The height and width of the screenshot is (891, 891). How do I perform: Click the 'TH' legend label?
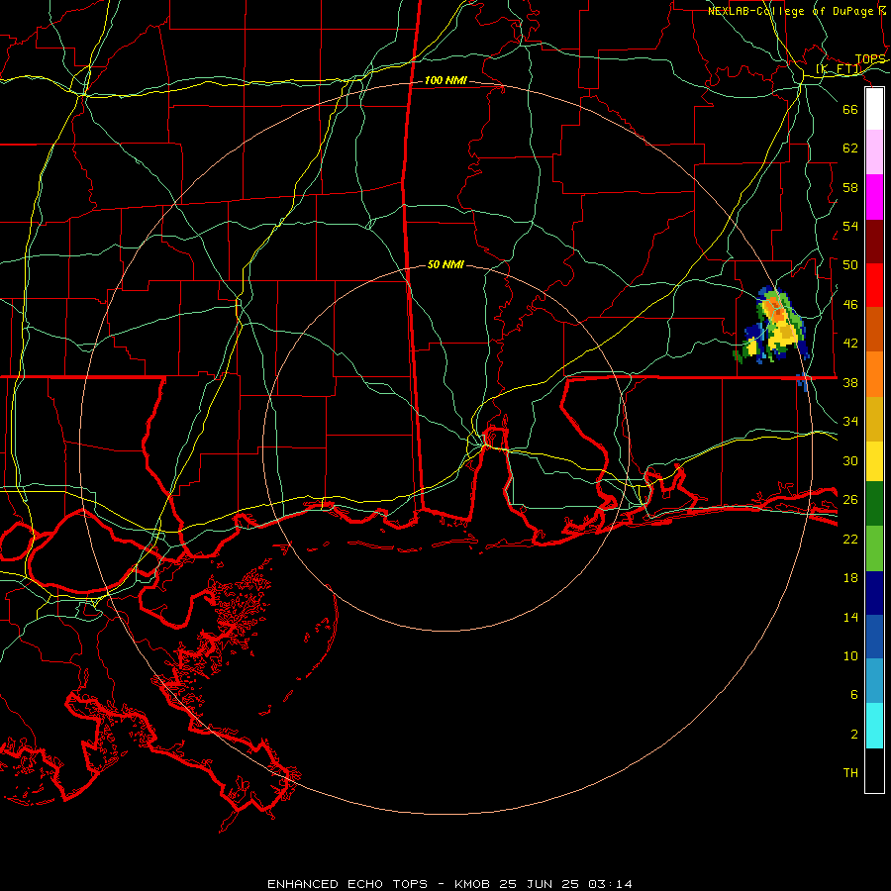tap(850, 773)
